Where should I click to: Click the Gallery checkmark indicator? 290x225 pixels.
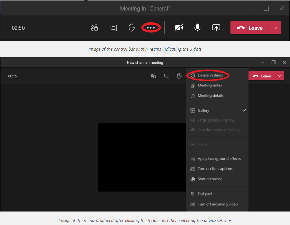(x=244, y=110)
